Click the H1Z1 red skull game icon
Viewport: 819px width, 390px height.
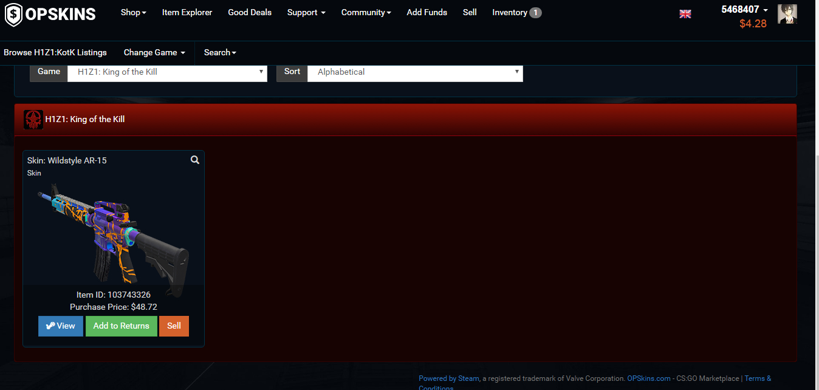pos(33,120)
